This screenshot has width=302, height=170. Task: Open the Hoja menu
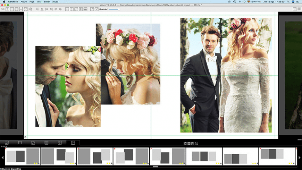click(x=32, y=2)
